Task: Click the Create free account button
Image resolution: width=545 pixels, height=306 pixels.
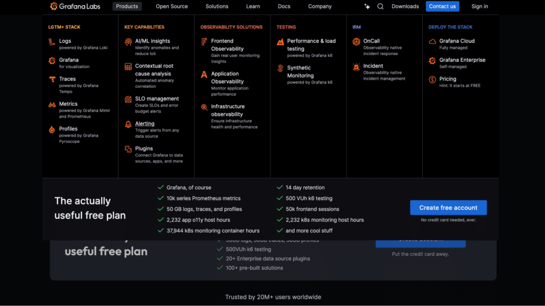Action: [448, 208]
